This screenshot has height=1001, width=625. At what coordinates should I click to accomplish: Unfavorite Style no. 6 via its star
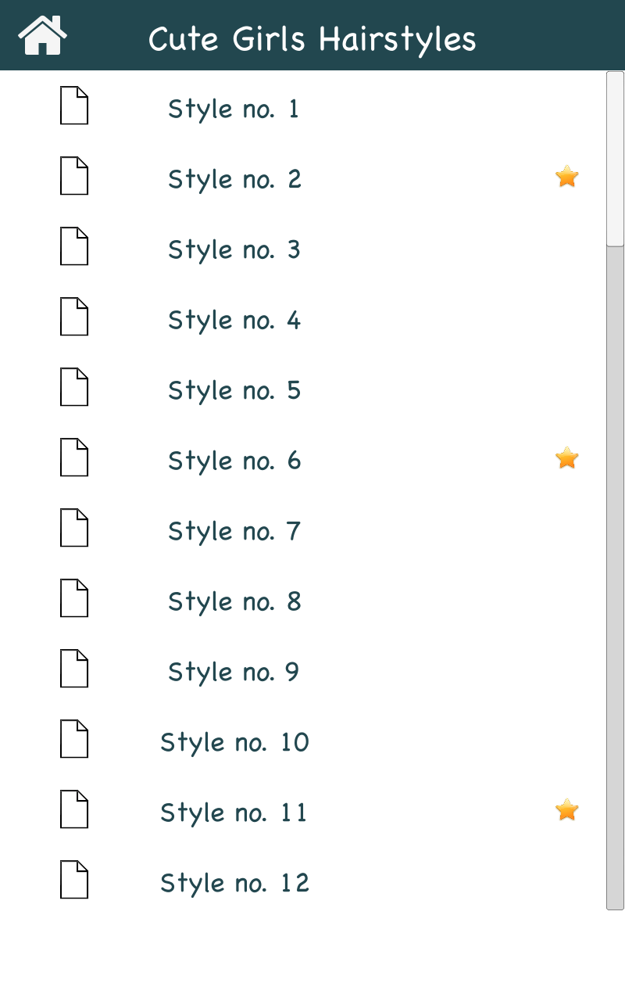(566, 458)
